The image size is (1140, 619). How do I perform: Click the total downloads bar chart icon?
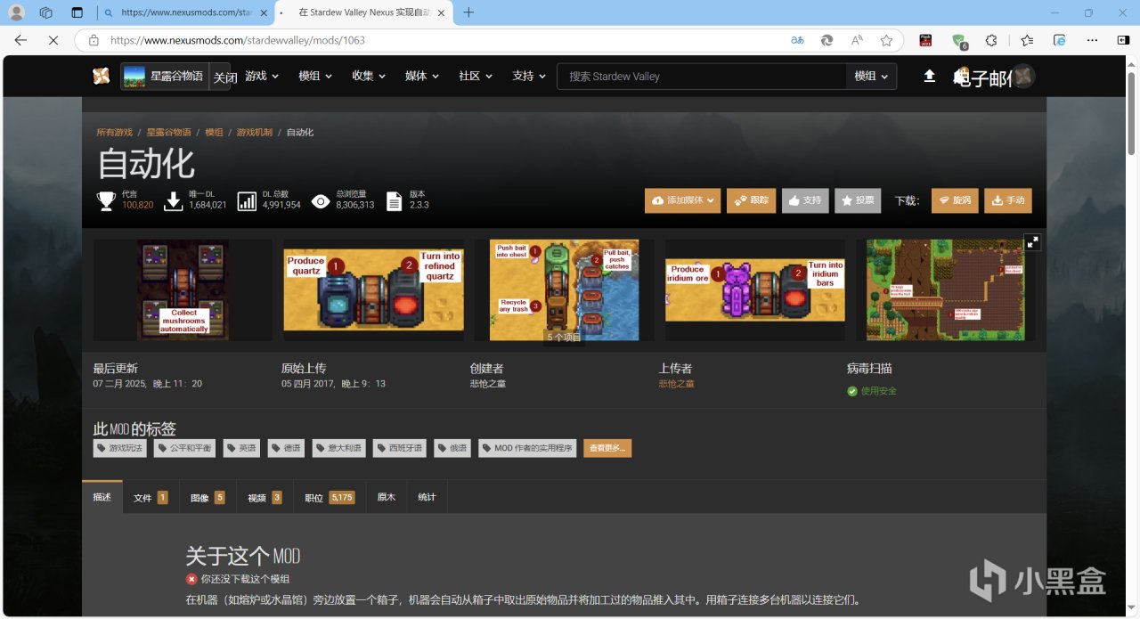[x=247, y=200]
